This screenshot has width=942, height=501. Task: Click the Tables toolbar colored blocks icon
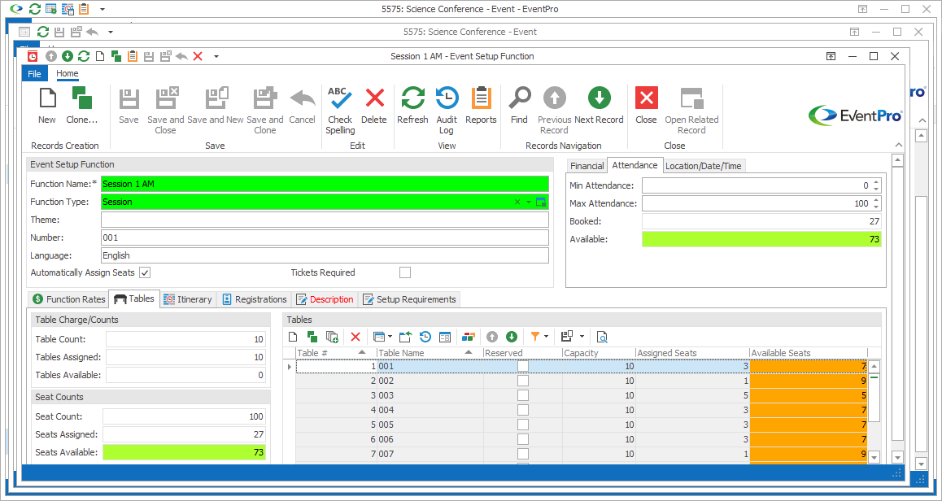point(468,337)
